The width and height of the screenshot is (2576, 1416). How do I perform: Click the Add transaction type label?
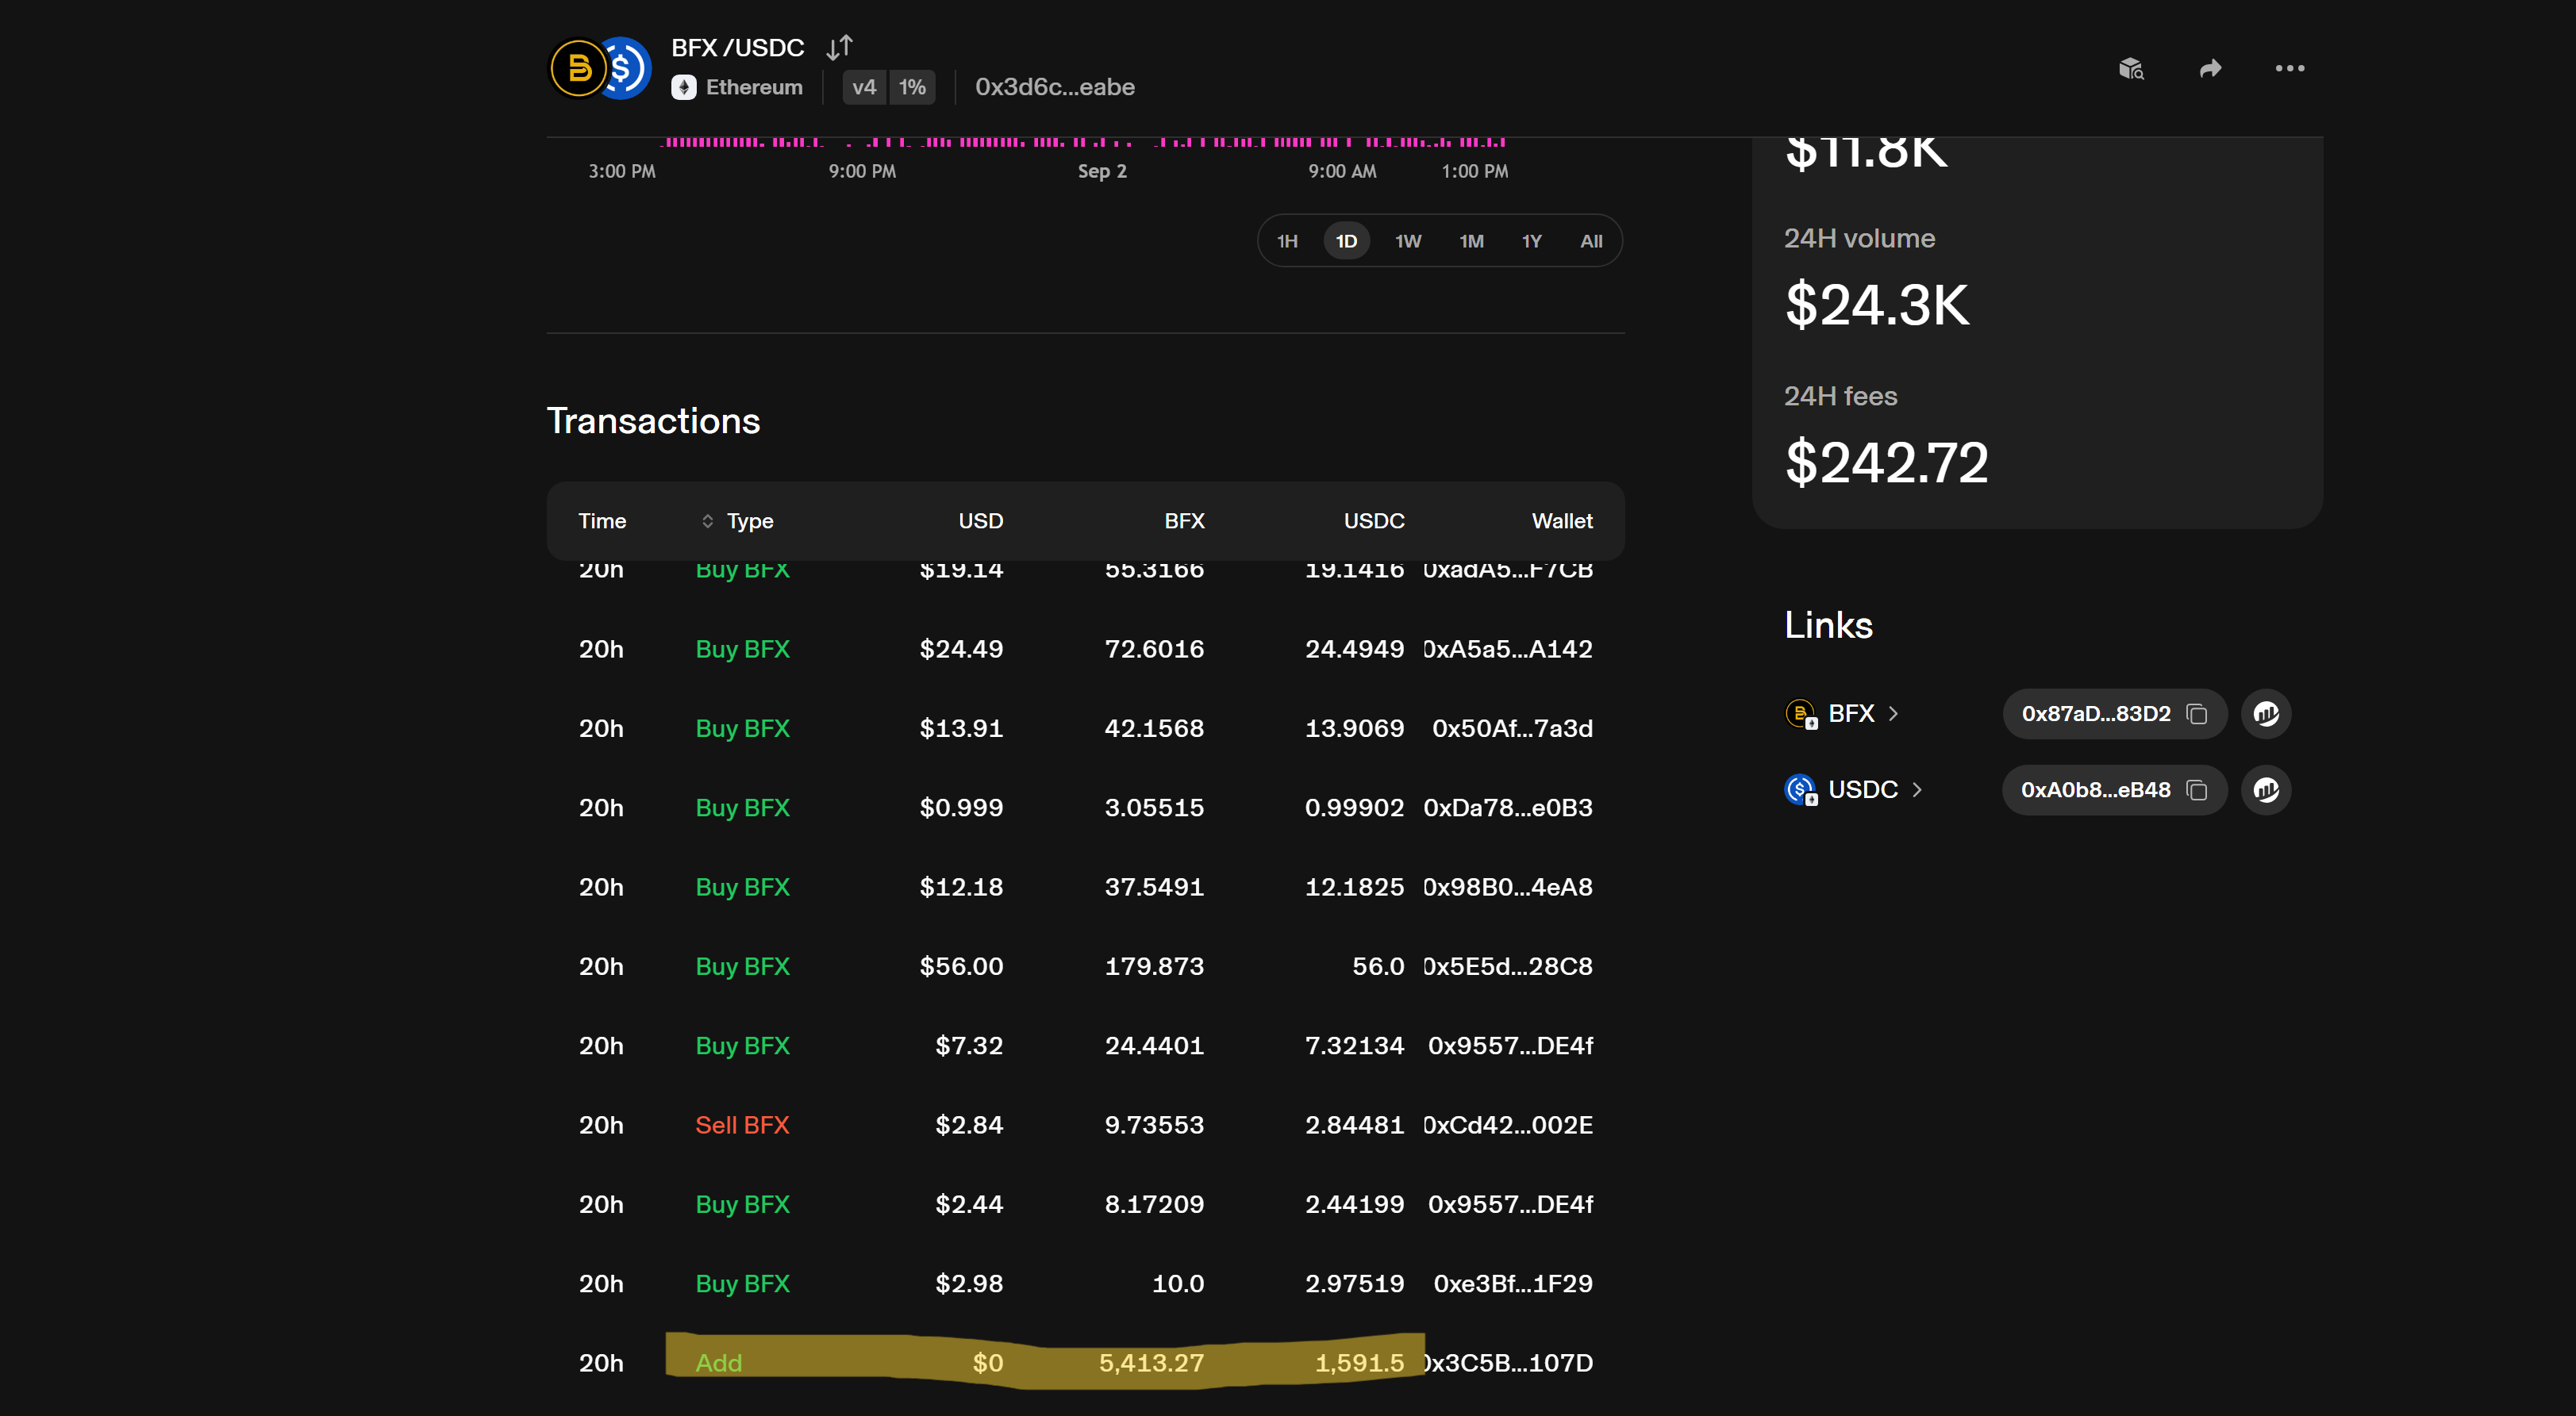(719, 1363)
